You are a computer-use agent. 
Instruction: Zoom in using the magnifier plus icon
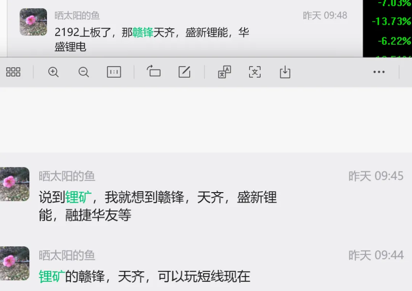pyautogui.click(x=53, y=72)
